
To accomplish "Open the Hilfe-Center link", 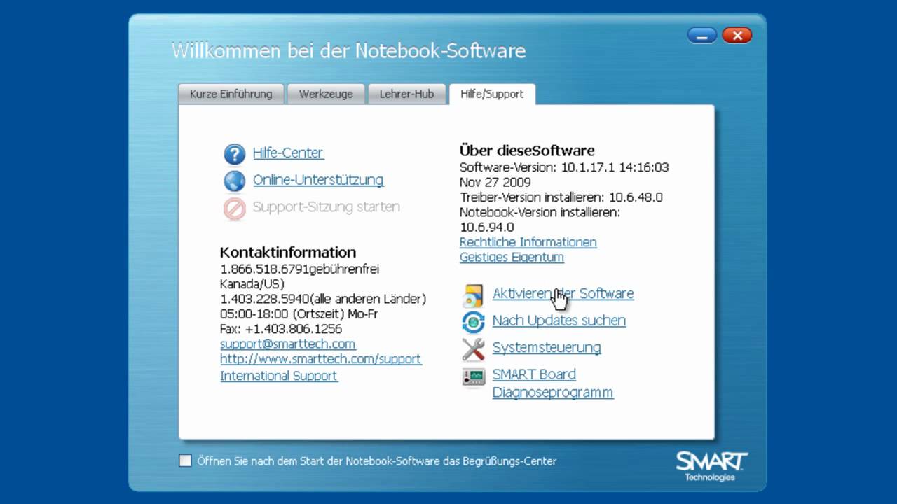I will 288,153.
